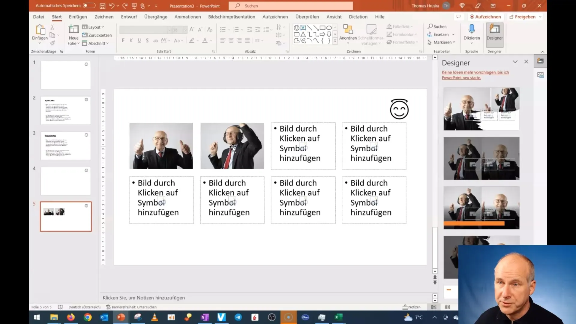Click Zurücksetzen in Folien group
576x324 pixels.
97,35
